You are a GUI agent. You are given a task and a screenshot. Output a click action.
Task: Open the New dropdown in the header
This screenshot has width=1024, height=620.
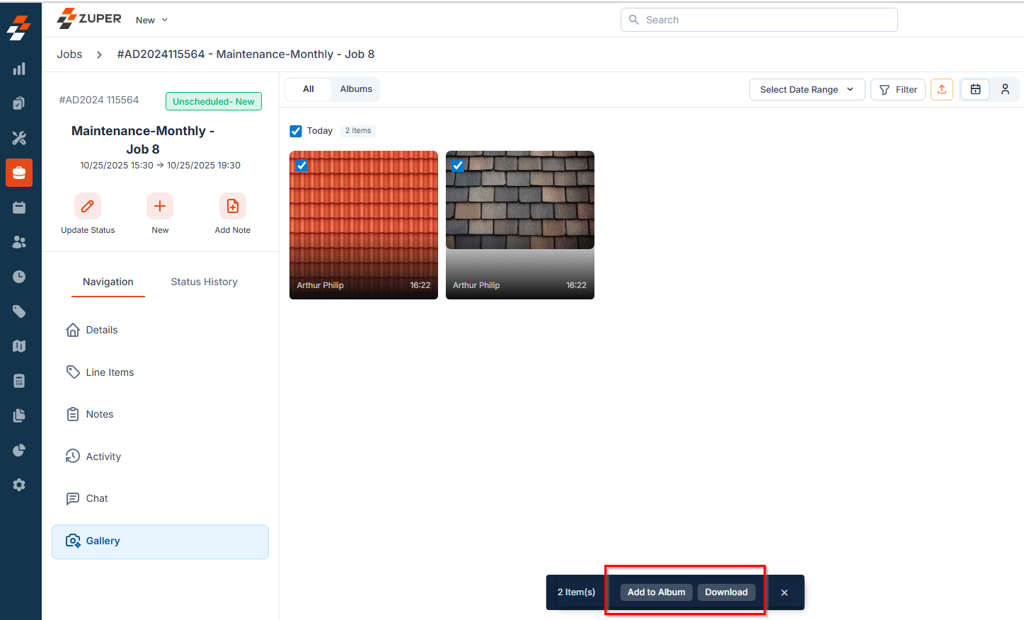(x=151, y=20)
